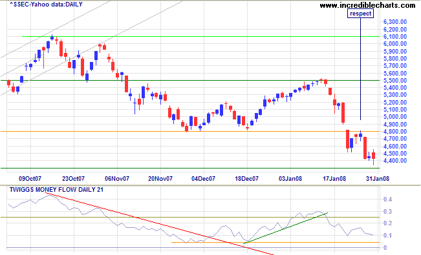Click the 31Jan08 date label

tap(378, 179)
